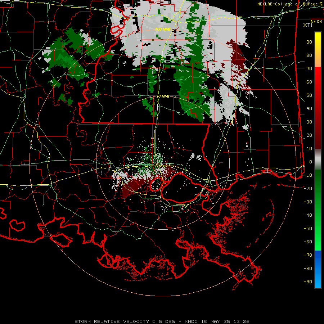Click the gray zero-velocity segment of color bar
The width and height of the screenshot is (324, 324).
tap(318, 159)
